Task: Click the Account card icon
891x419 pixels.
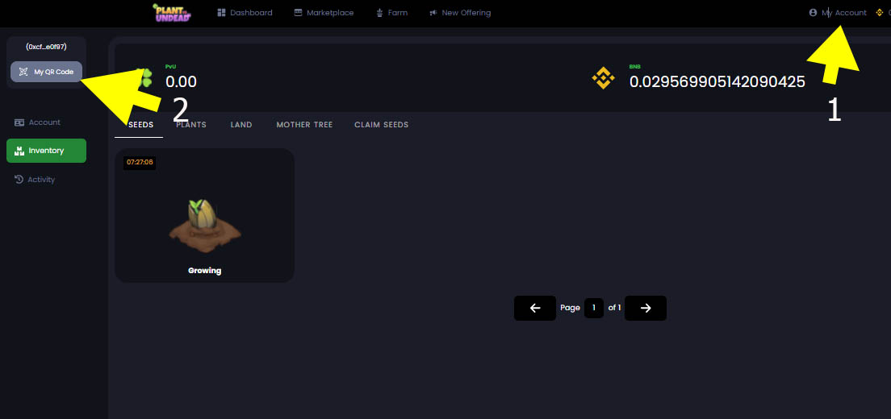Action: [x=19, y=122]
